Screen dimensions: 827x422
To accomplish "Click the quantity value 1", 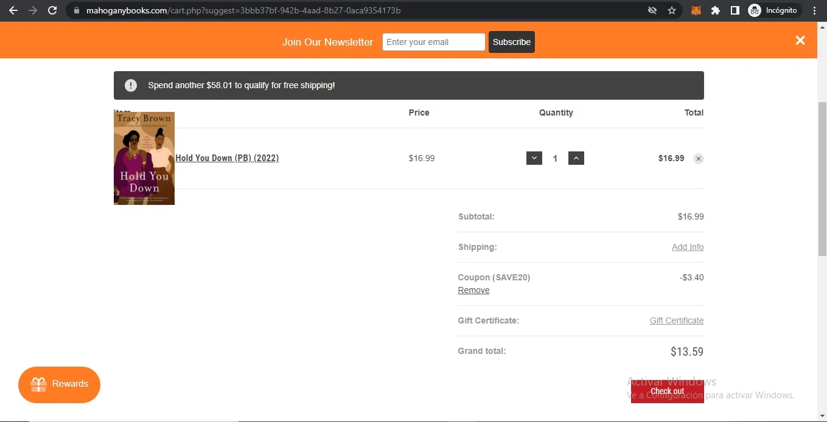I will pyautogui.click(x=555, y=159).
